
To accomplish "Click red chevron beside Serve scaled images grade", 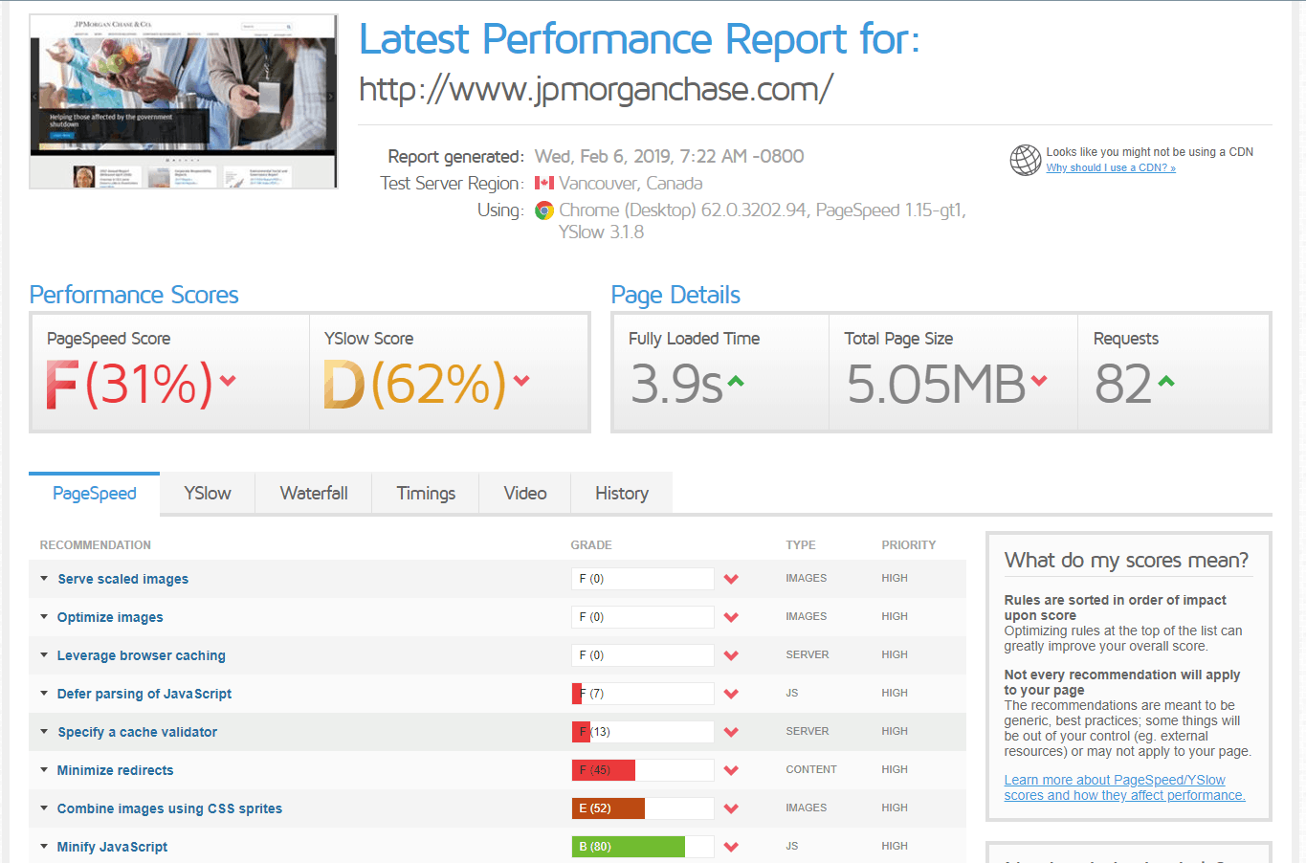I will point(731,579).
